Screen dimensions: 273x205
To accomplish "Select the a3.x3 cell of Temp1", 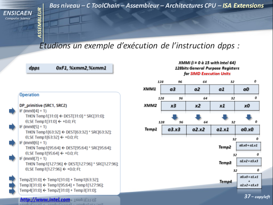I will coord(174,129).
